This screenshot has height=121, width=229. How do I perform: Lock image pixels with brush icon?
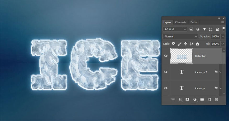[x=180, y=44]
